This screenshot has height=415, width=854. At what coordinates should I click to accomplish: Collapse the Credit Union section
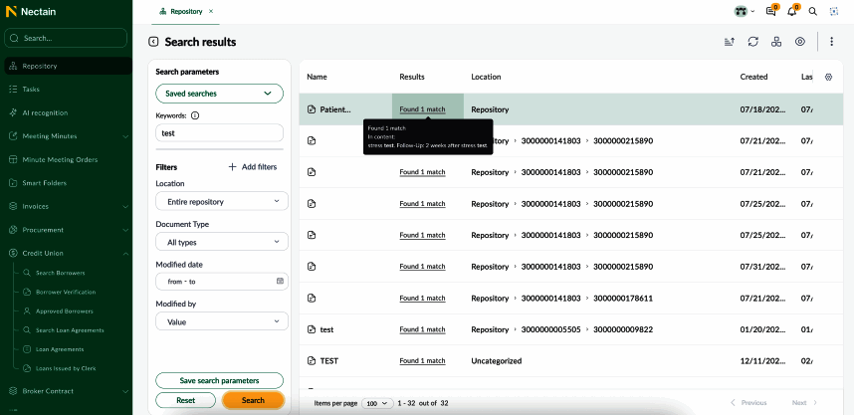coord(125,254)
